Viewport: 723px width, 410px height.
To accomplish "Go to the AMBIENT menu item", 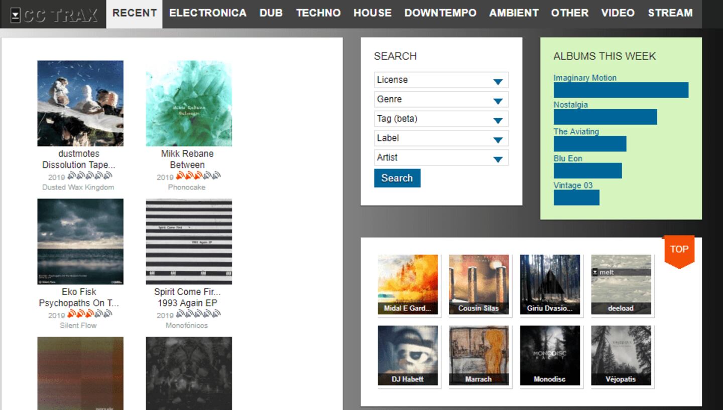I will (x=514, y=13).
